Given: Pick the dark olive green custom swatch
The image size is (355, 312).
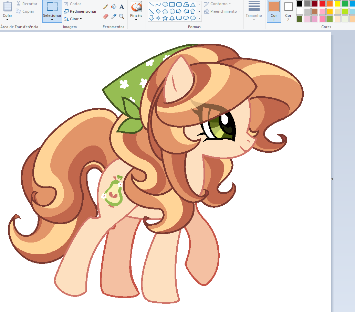Looking at the screenshot, I should pos(300,19).
